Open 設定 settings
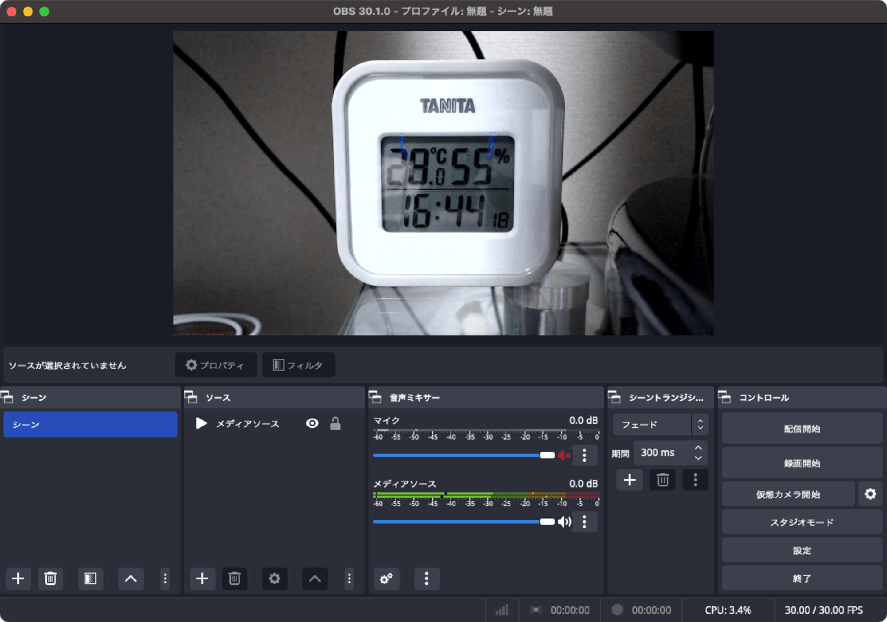 pos(802,550)
